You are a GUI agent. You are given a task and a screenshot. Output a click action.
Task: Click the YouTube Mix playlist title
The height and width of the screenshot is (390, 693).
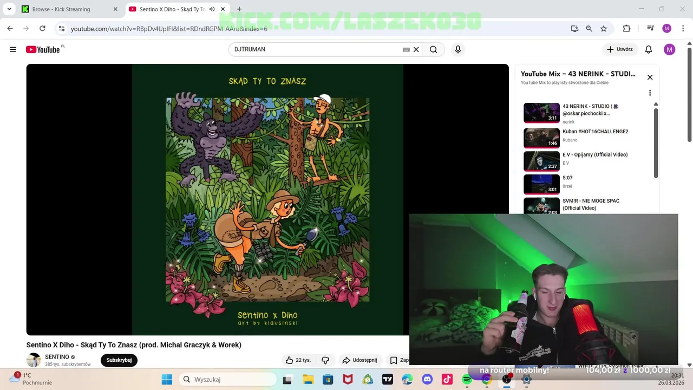point(578,74)
